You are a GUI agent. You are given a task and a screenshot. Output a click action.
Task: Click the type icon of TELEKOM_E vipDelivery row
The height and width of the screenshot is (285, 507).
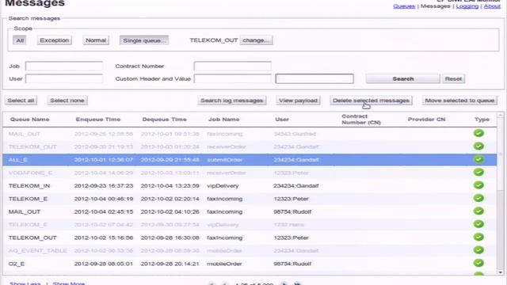click(478, 224)
